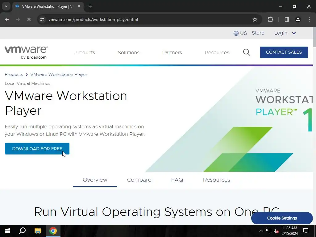Click the address bar URL
316x237 pixels.
93,19
